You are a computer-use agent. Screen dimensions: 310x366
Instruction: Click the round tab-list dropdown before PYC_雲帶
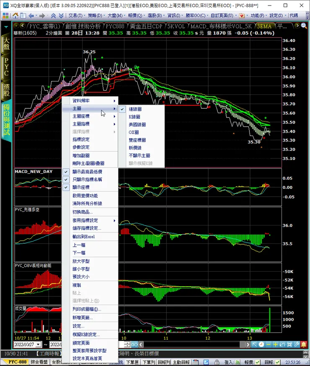coord(16,26)
